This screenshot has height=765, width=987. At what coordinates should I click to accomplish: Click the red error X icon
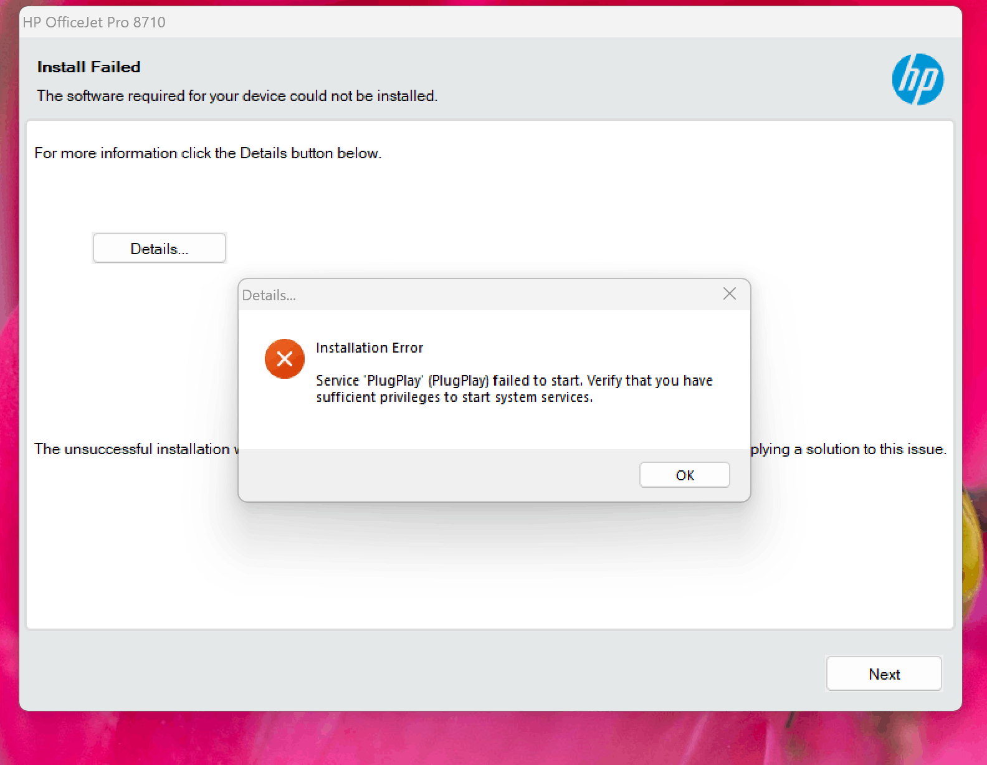tap(285, 359)
